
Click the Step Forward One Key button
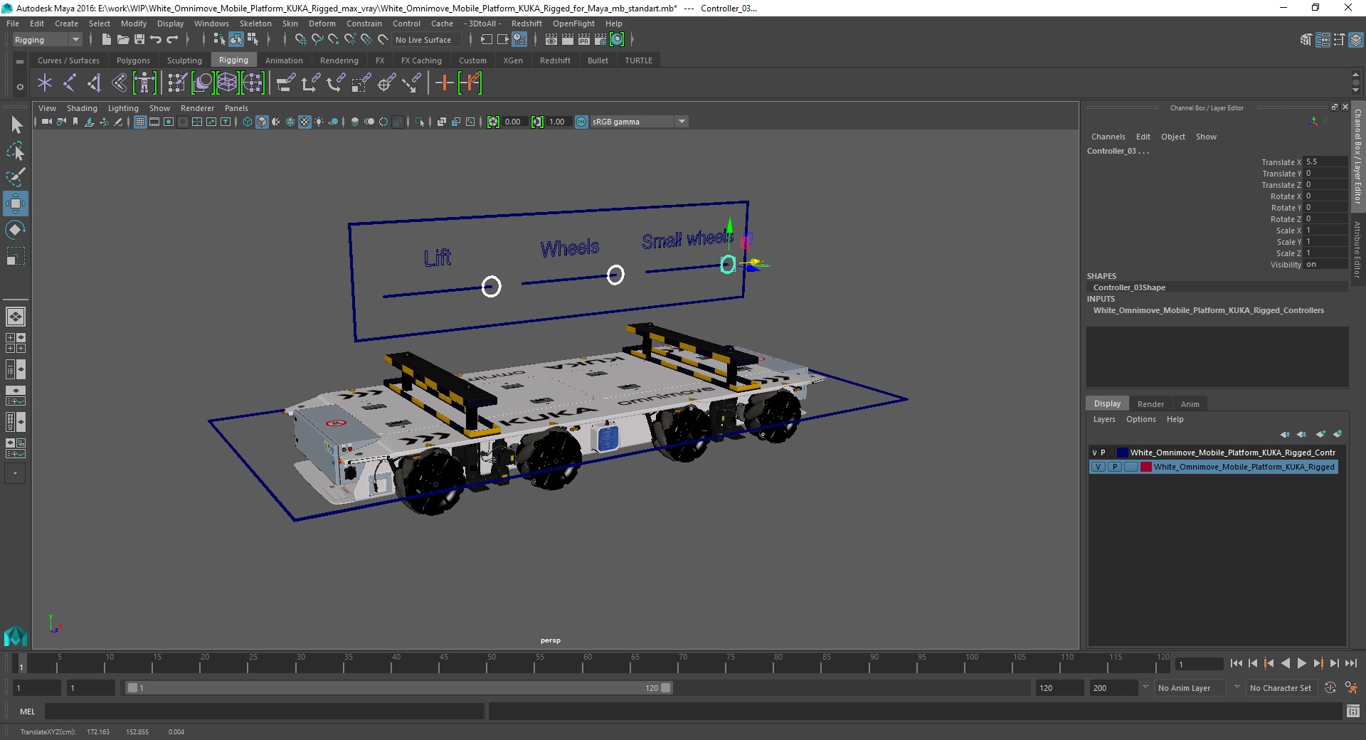[x=1318, y=663]
